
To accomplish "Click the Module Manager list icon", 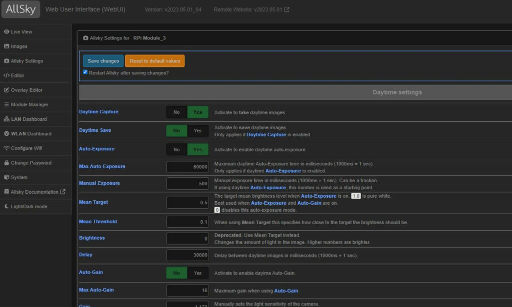I will 6,105.
